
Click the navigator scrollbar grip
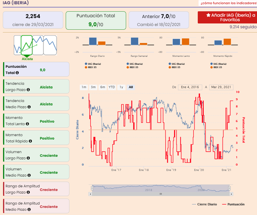pos(161,194)
